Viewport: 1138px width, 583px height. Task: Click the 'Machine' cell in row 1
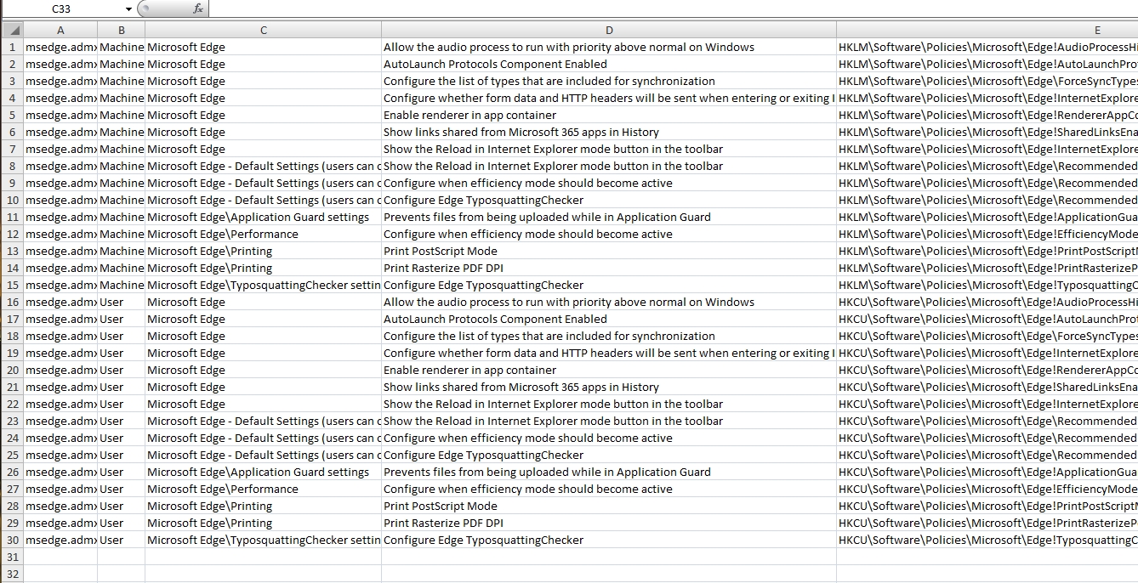pyautogui.click(x=121, y=47)
